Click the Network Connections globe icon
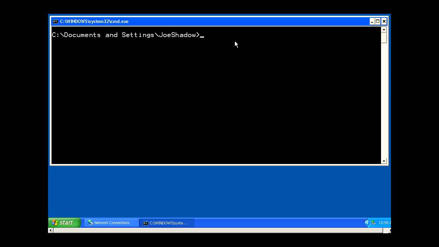 (x=91, y=223)
